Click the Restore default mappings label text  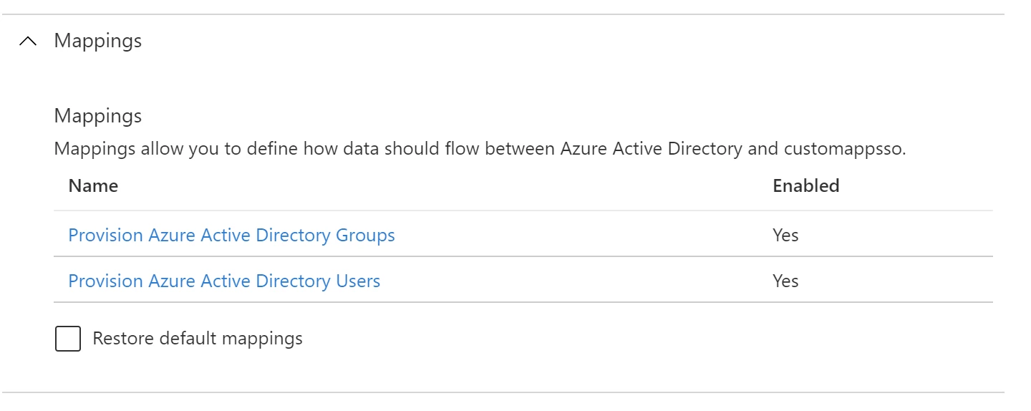tap(198, 338)
